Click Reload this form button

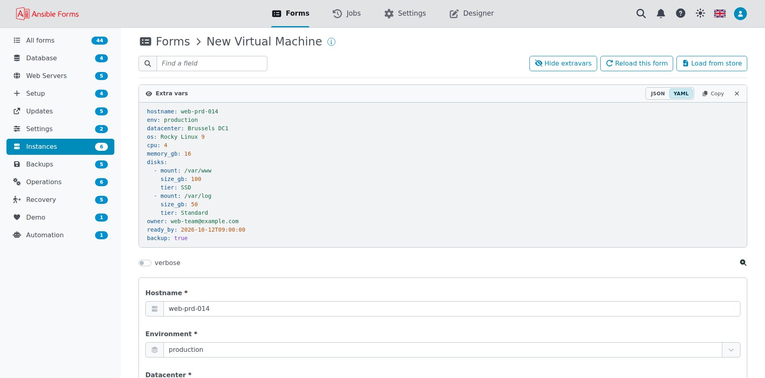point(637,64)
